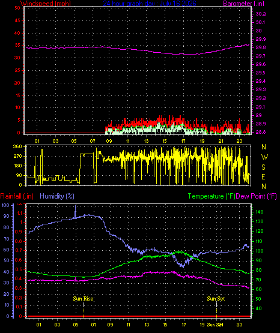Click the red windspeed "15" axis value
The image size is (280, 333).
click(17, 95)
